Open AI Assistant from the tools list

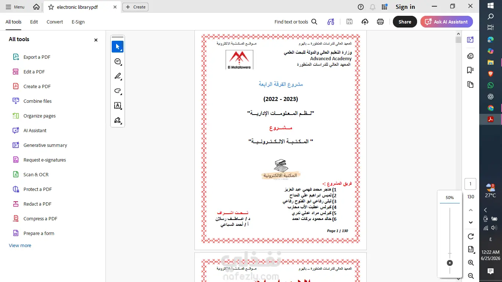35,130
